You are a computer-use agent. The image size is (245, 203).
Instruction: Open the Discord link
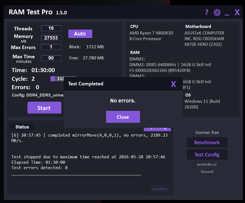tap(207, 172)
